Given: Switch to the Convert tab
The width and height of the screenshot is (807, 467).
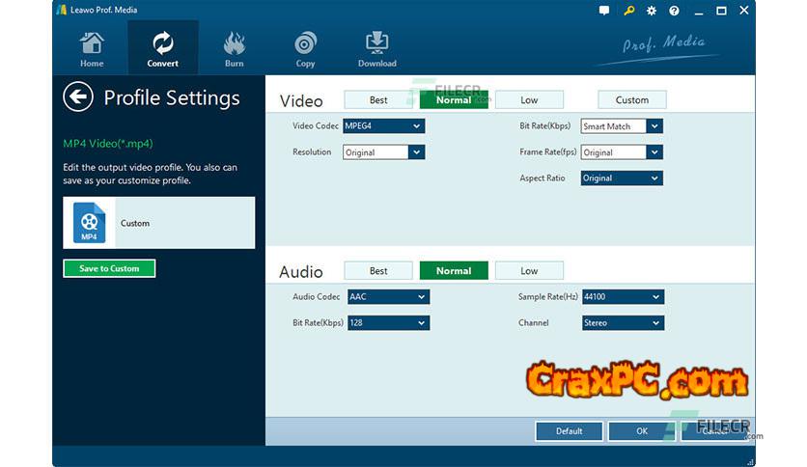Looking at the screenshot, I should tap(162, 49).
